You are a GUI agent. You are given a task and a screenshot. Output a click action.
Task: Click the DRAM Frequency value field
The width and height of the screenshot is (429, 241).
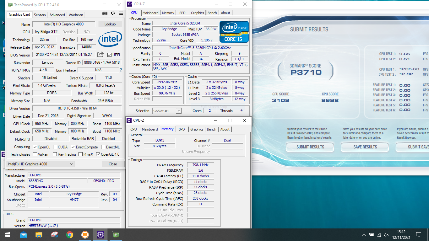pyautogui.click(x=201, y=165)
